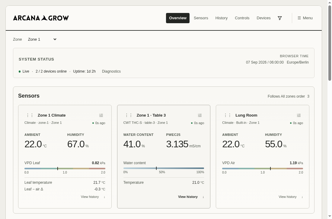Viewport: 332px width, 219px height.
Task: Select the Controls tab
Action: [x=242, y=18]
